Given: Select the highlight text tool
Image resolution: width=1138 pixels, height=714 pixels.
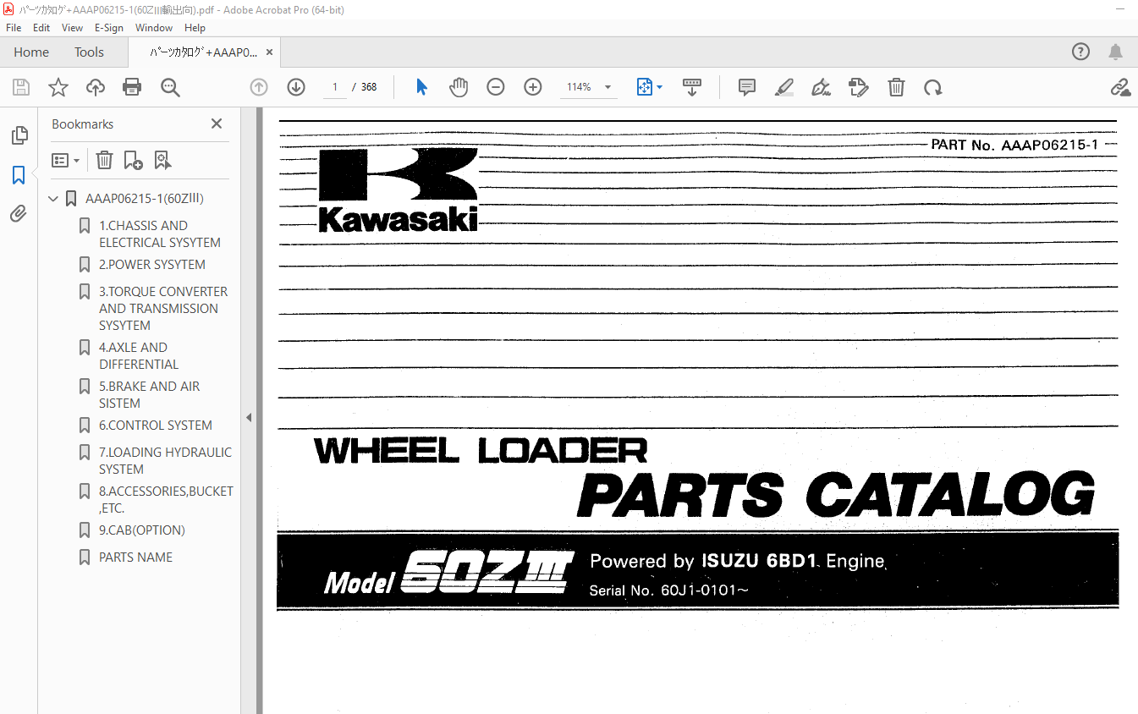Looking at the screenshot, I should pyautogui.click(x=783, y=87).
